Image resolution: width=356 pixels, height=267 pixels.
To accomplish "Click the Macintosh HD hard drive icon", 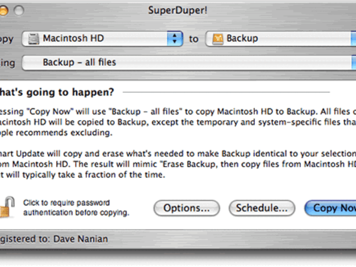I will point(33,39).
